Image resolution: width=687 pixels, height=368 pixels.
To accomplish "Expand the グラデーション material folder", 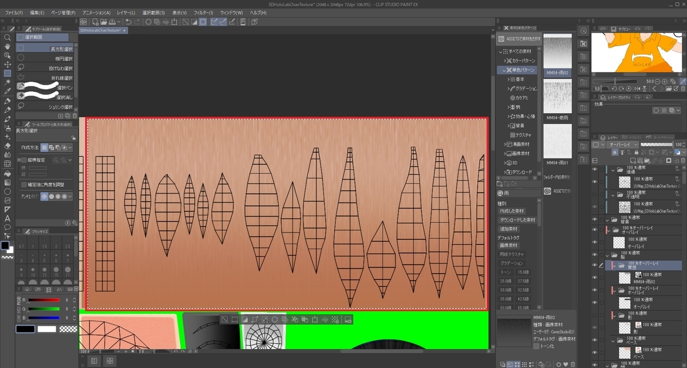I will 508,89.
